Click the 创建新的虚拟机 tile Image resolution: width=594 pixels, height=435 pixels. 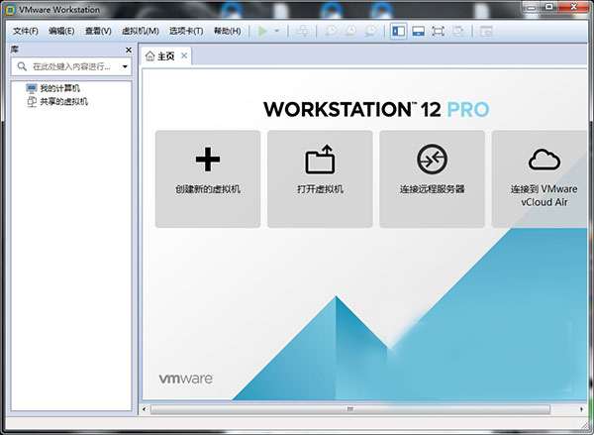coord(208,179)
